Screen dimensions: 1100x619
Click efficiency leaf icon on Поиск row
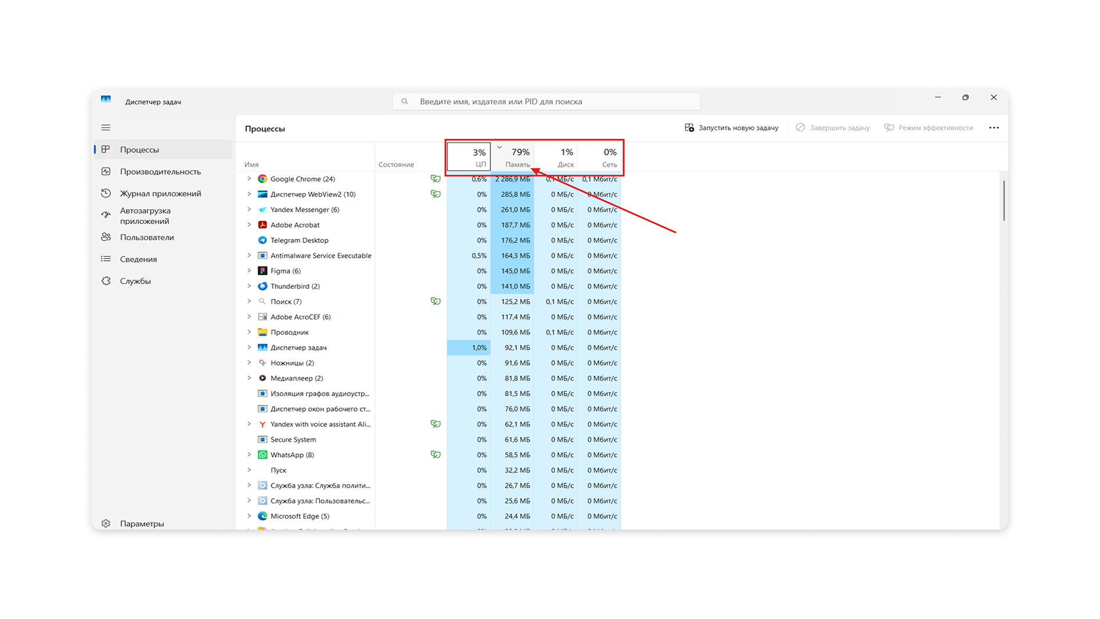(x=435, y=301)
